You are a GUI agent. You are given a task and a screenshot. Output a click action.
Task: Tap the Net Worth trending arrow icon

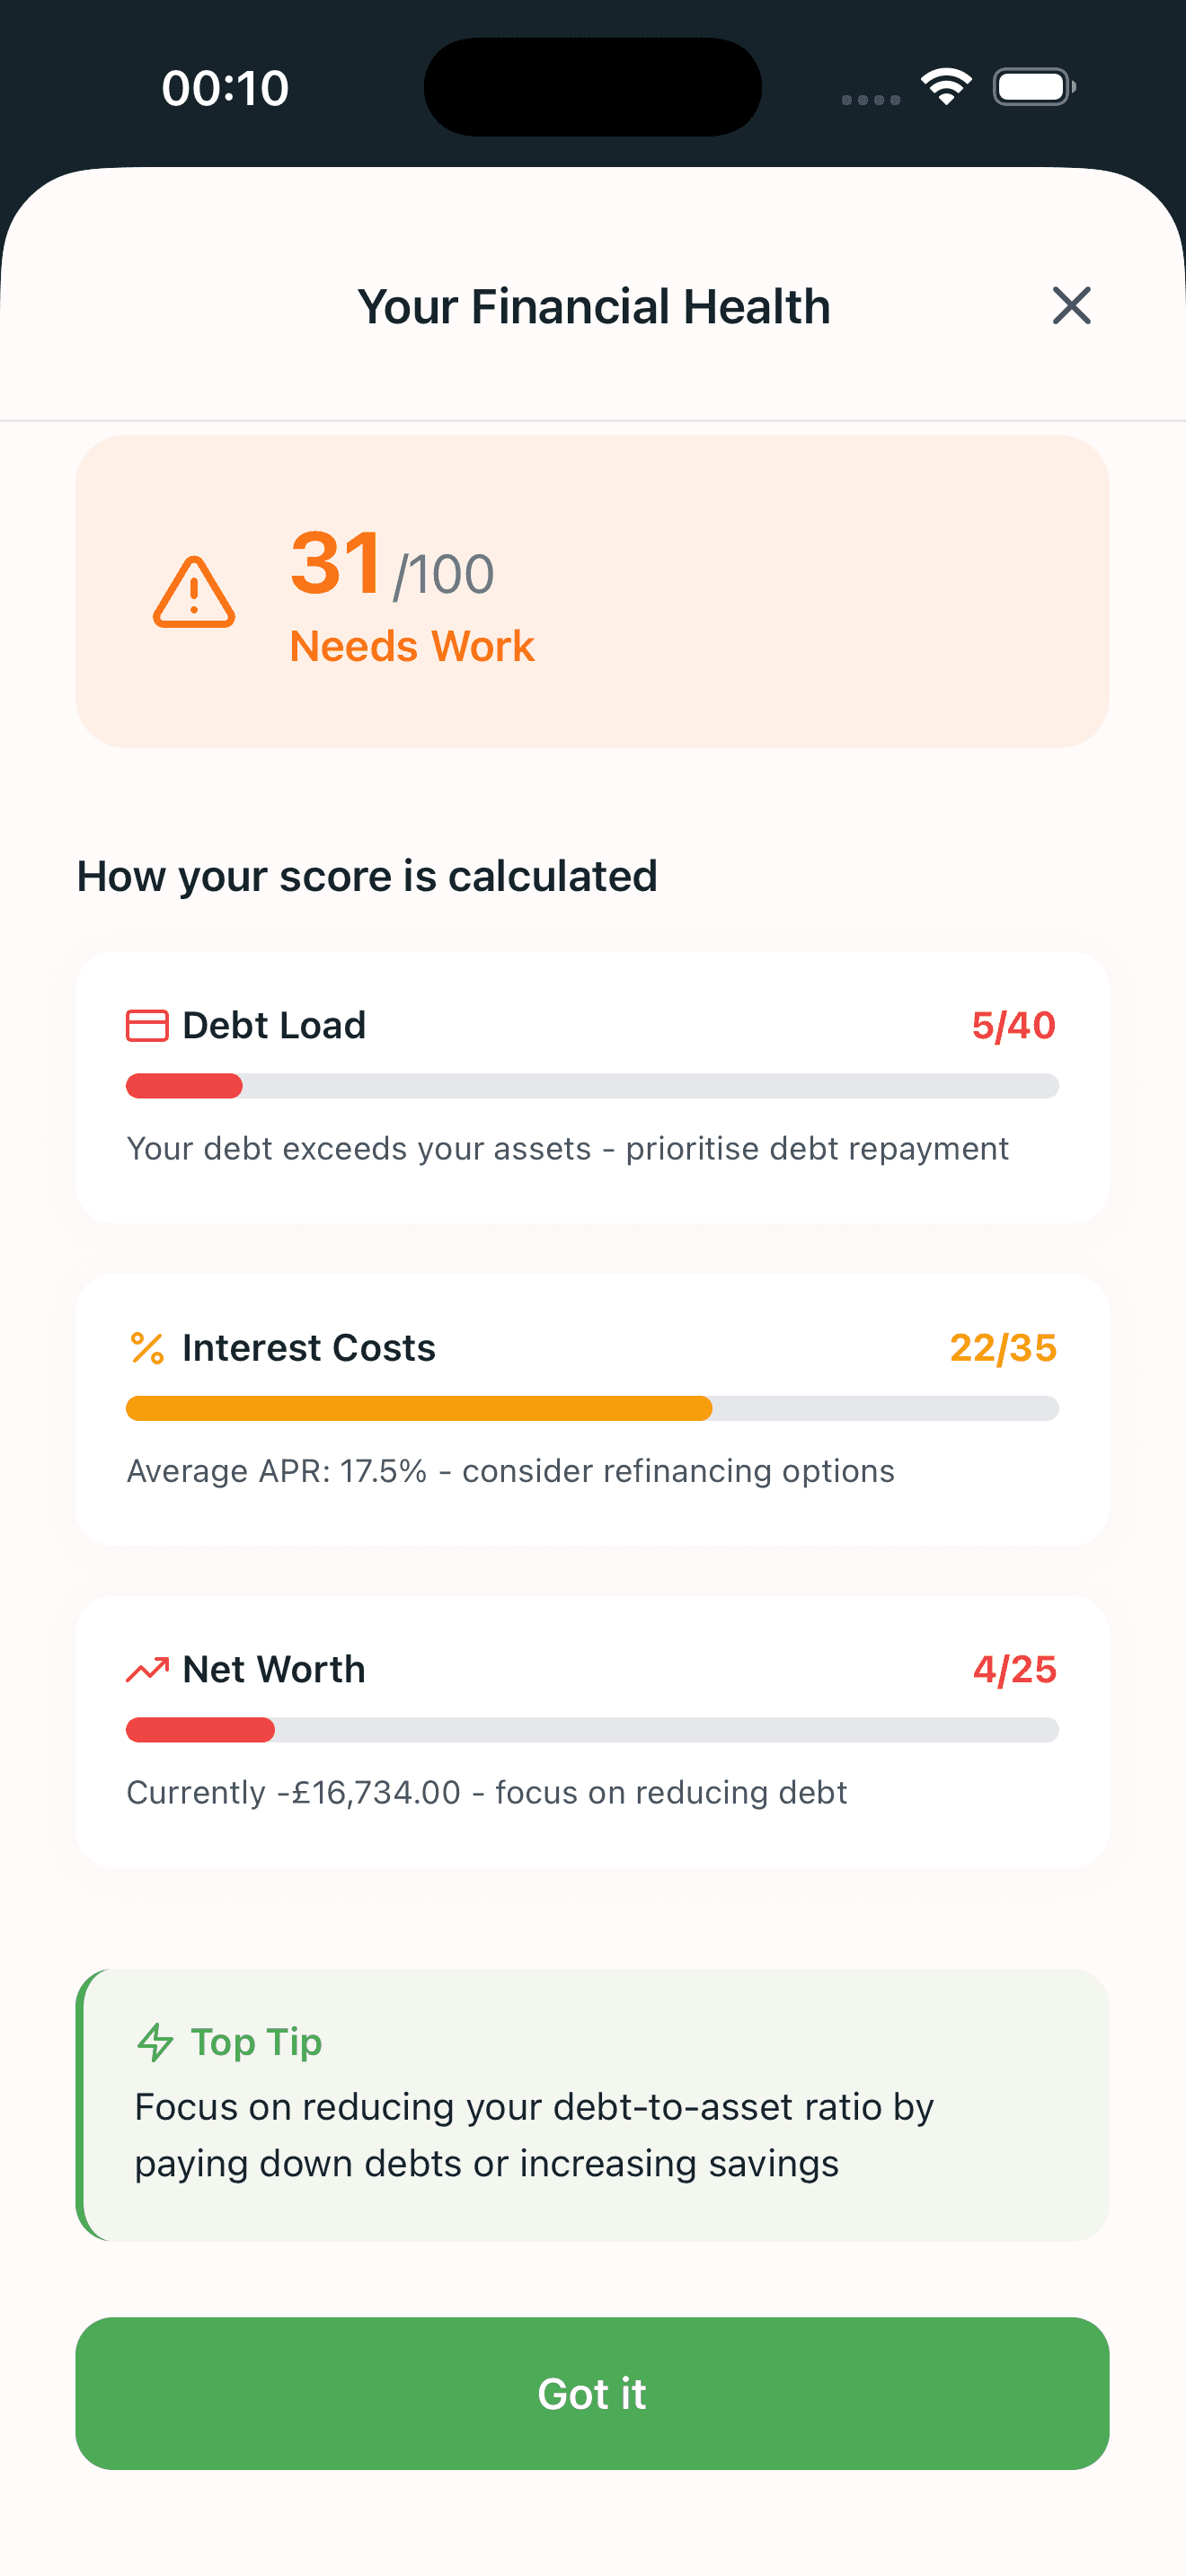click(x=147, y=1669)
